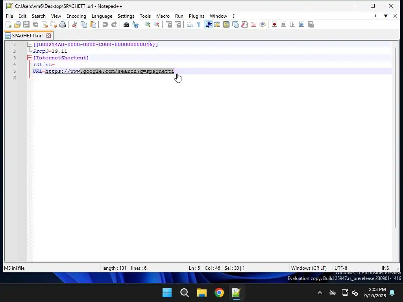Click the Prop3=19,11 line
403x302 pixels.
coord(50,51)
